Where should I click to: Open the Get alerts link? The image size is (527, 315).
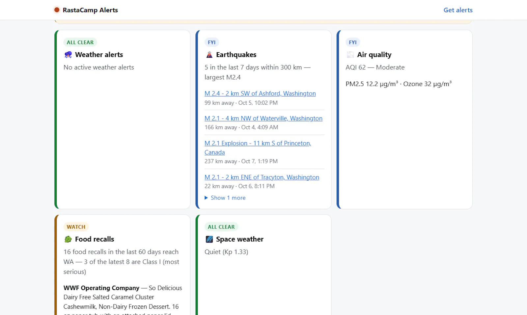tap(458, 10)
